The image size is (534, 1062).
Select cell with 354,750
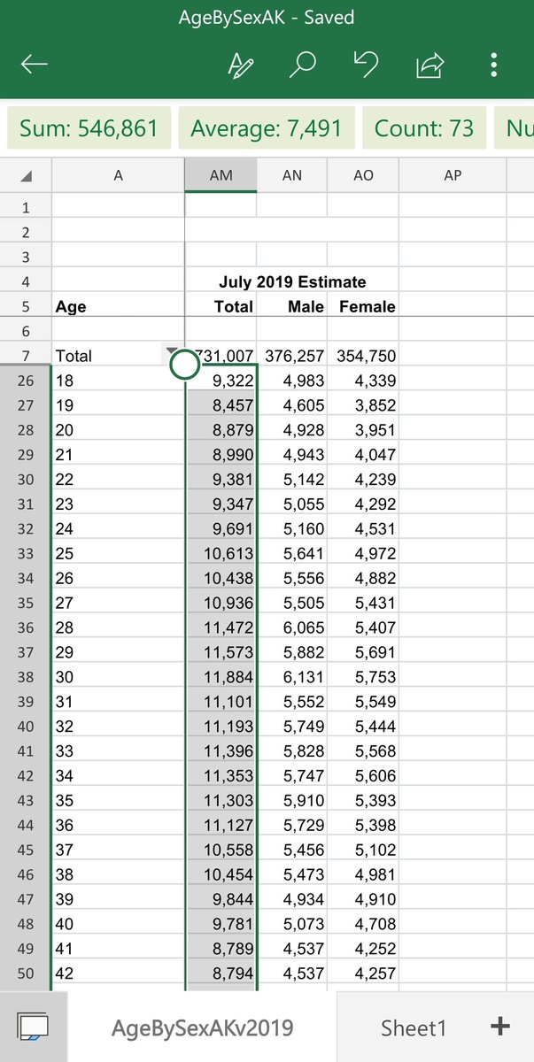pyautogui.click(x=363, y=356)
